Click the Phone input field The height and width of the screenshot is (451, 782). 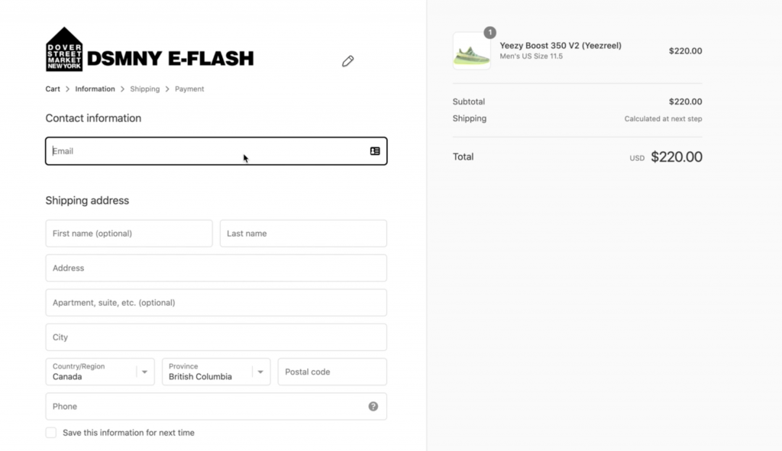pos(216,406)
